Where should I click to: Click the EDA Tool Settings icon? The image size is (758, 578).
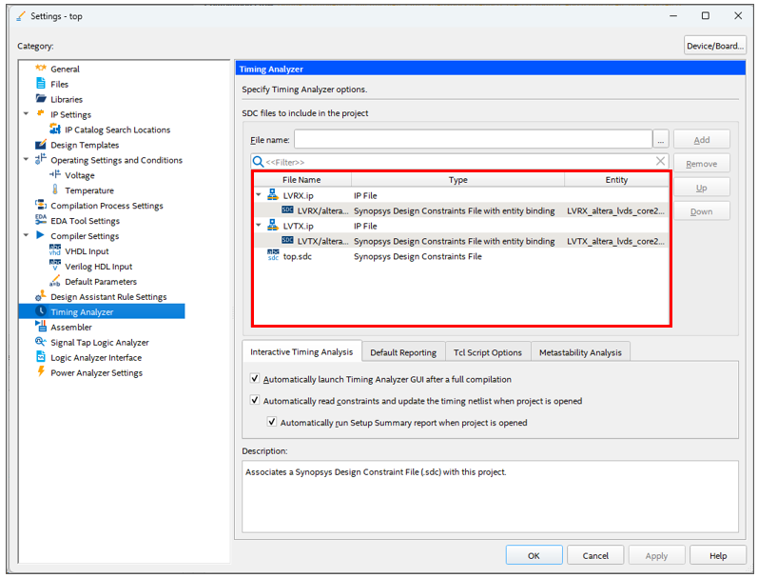[x=41, y=221]
